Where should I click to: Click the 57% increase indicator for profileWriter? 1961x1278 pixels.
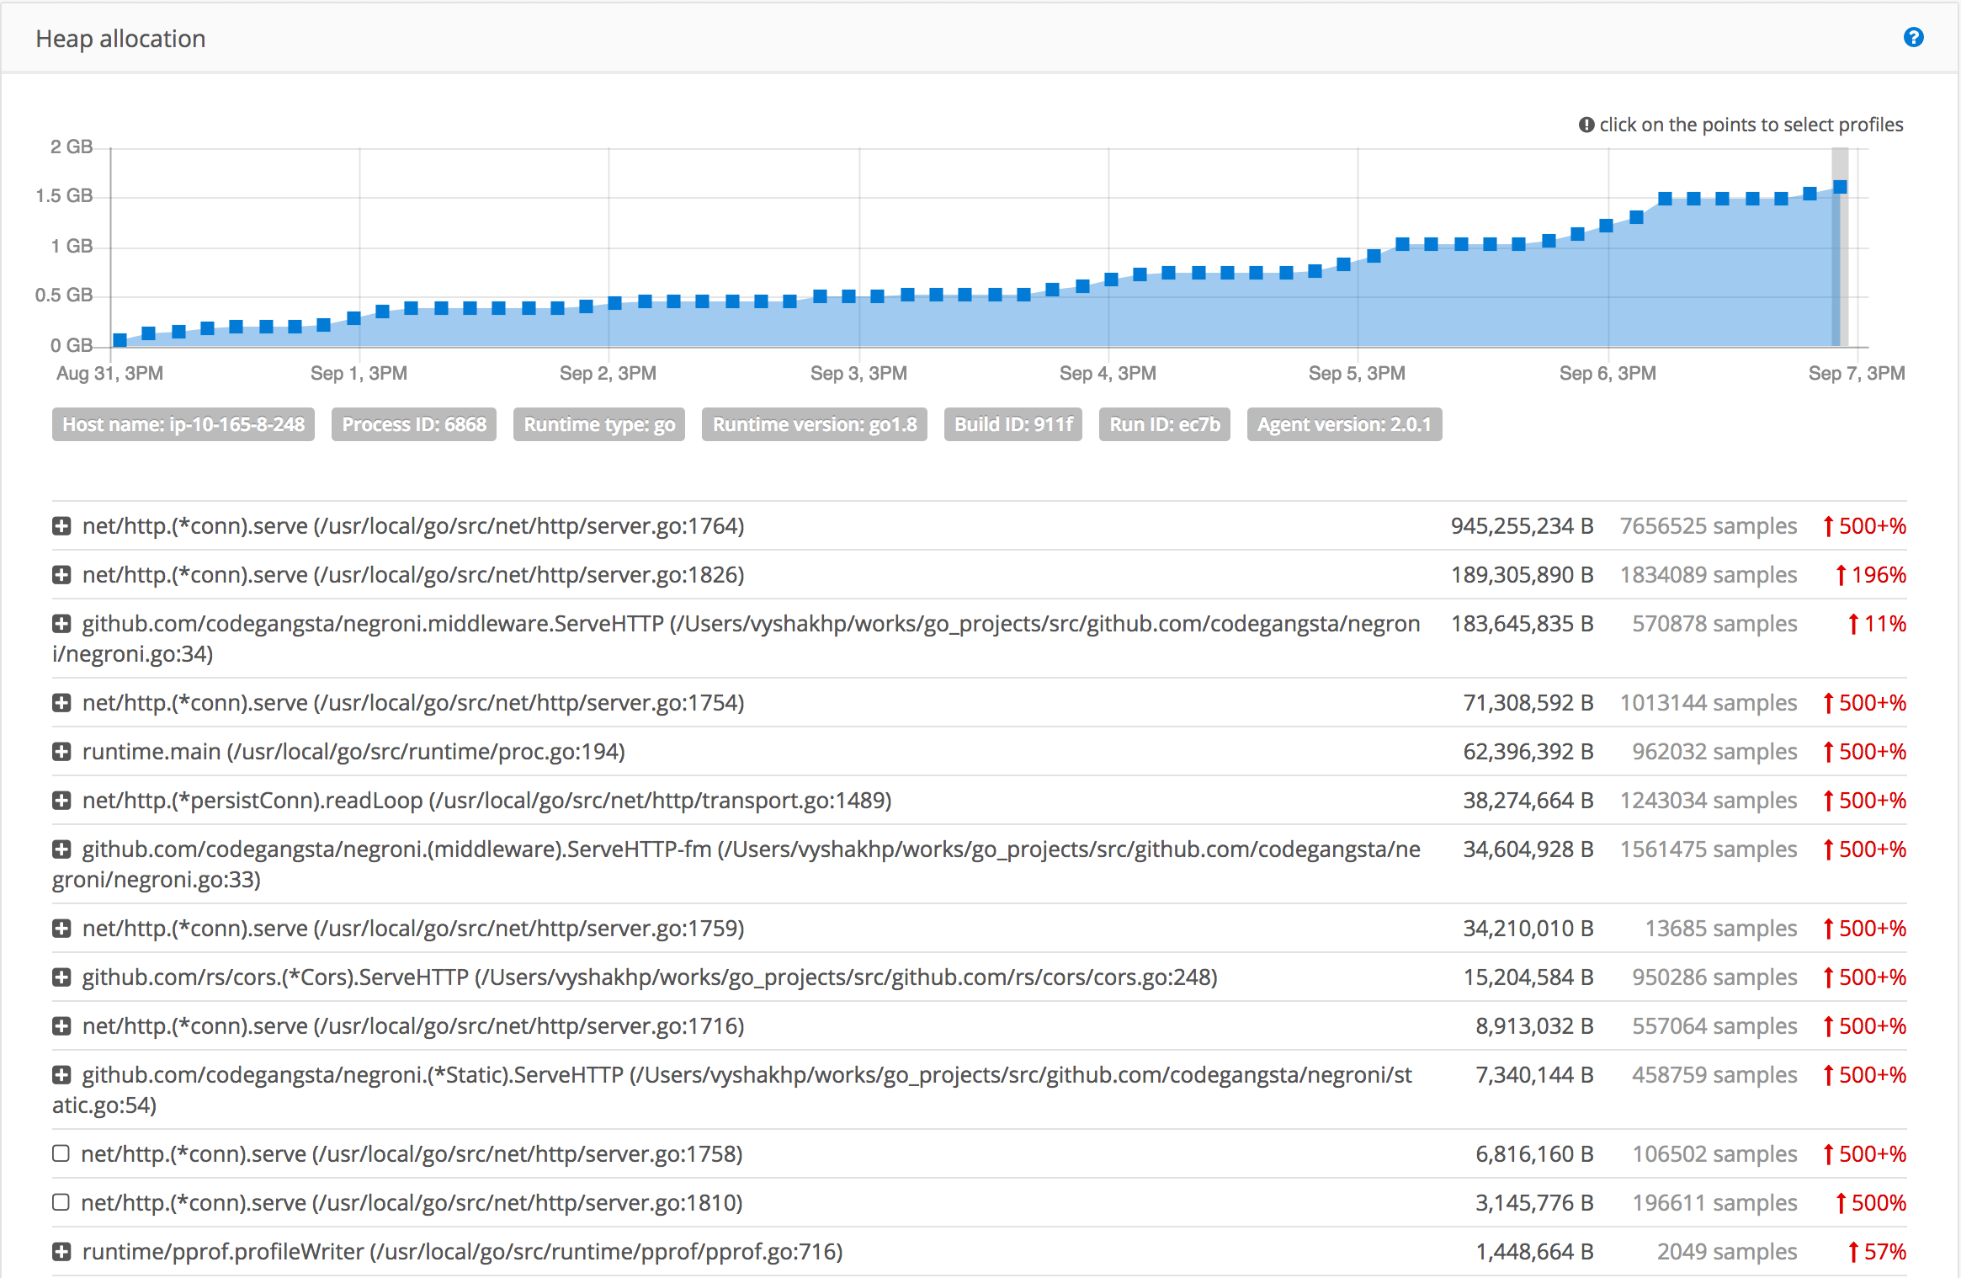[1877, 1251]
